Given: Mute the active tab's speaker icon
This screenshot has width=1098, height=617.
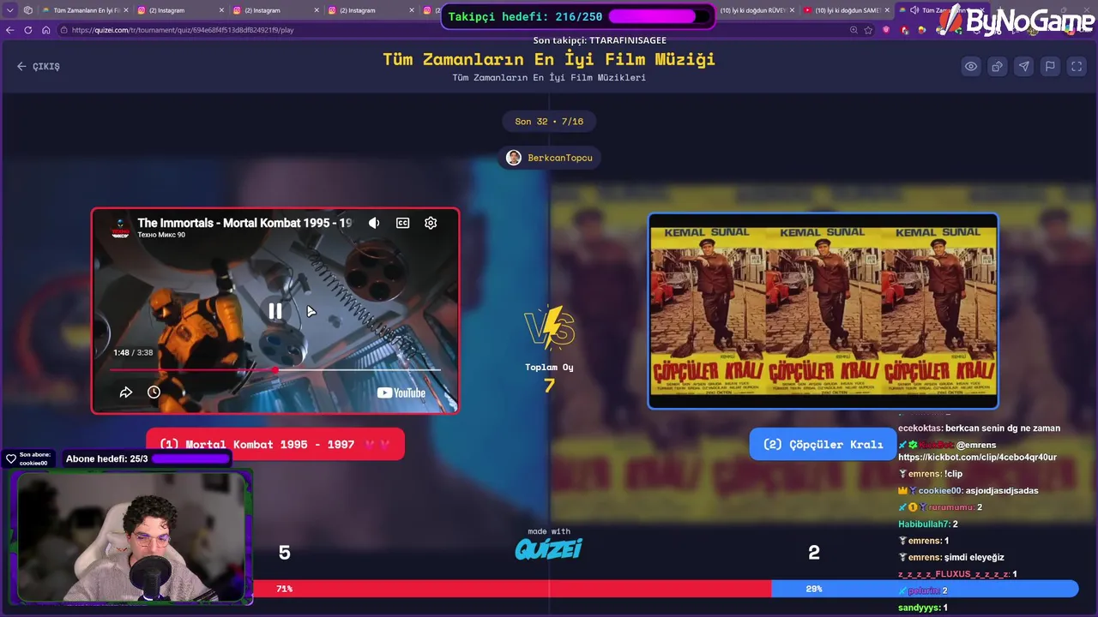Looking at the screenshot, I should click(x=914, y=10).
